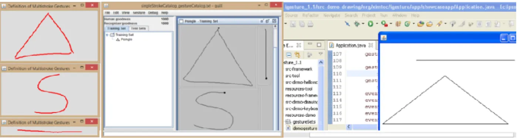Select the Psingle gesture tree item

tap(124, 39)
